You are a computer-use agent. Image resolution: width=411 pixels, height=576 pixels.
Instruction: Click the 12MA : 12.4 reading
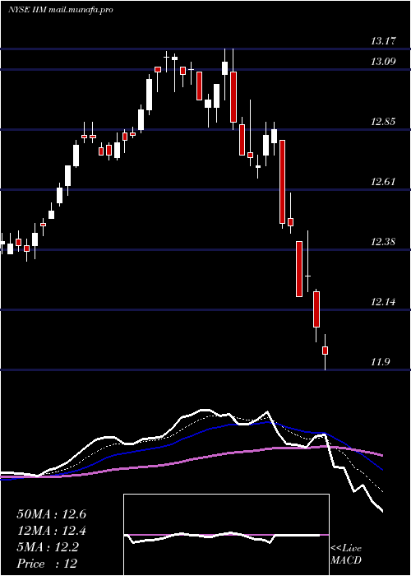click(51, 531)
